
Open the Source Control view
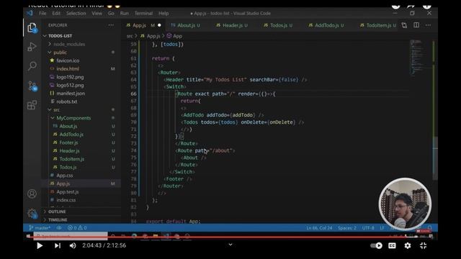click(x=32, y=86)
